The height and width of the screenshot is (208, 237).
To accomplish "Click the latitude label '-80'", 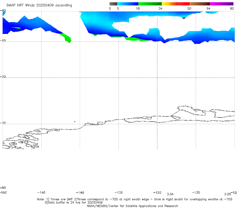I will pos(3,188).
